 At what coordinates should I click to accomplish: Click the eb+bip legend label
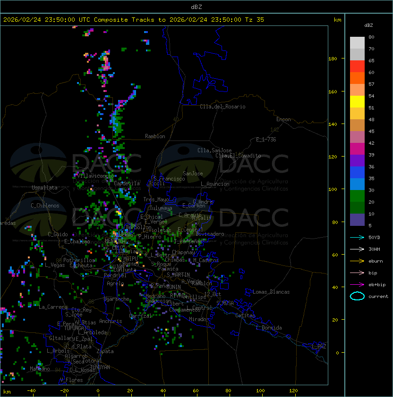tap(377, 285)
